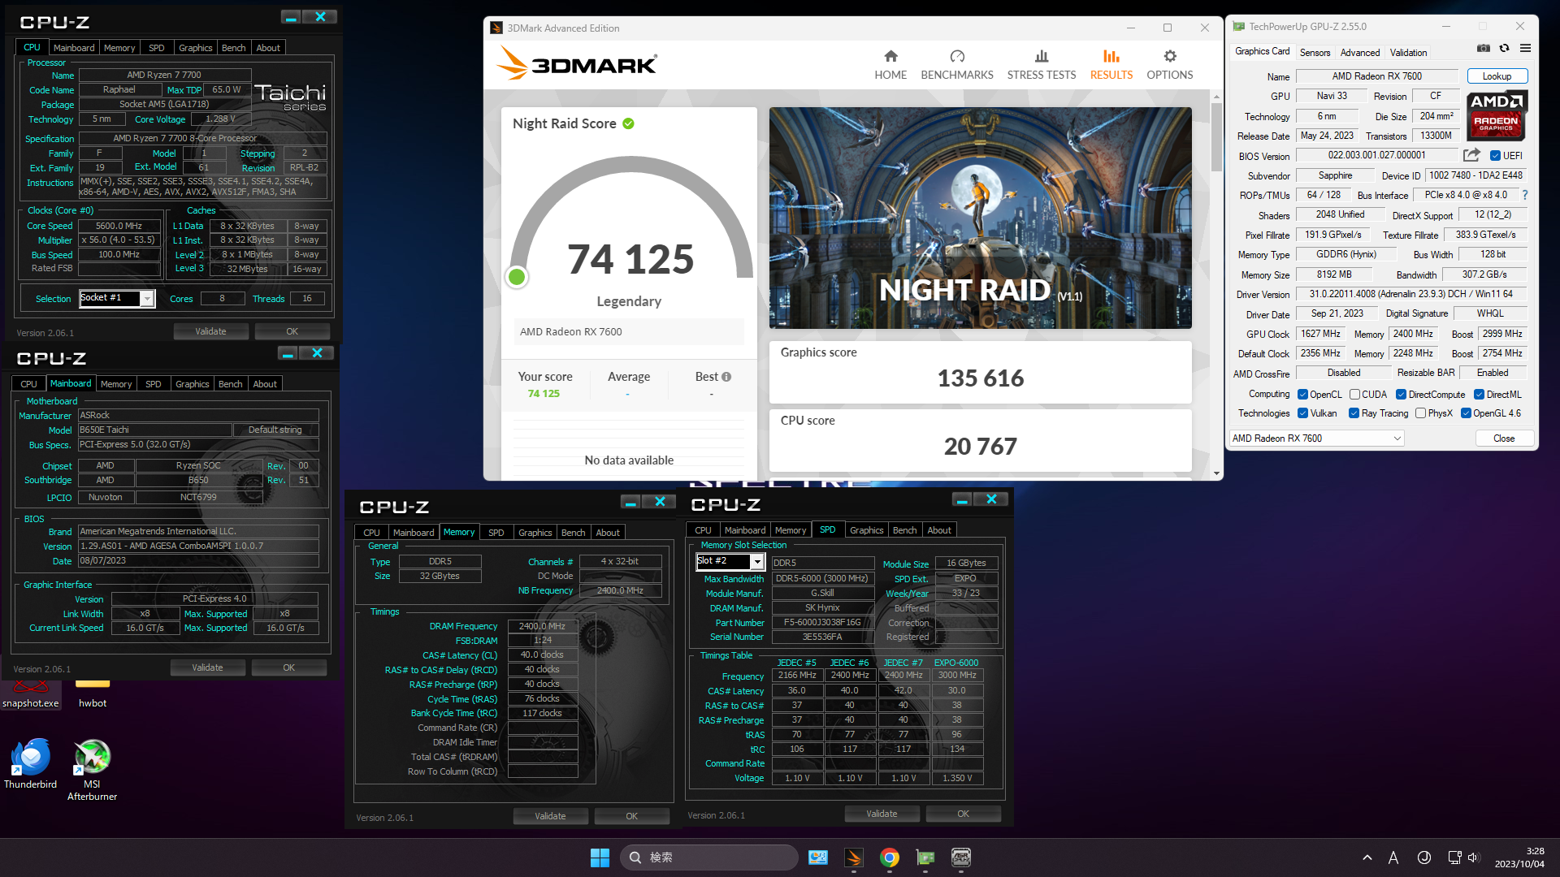The height and width of the screenshot is (877, 1560).
Task: Click GPU-Z BIOS export share icon
Action: (1472, 155)
